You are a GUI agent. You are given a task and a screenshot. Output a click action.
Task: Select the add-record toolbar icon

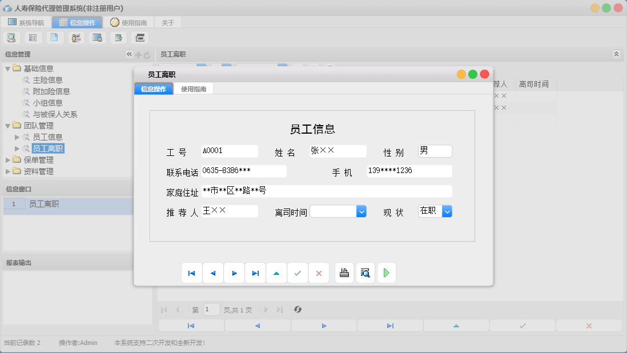[118, 37]
